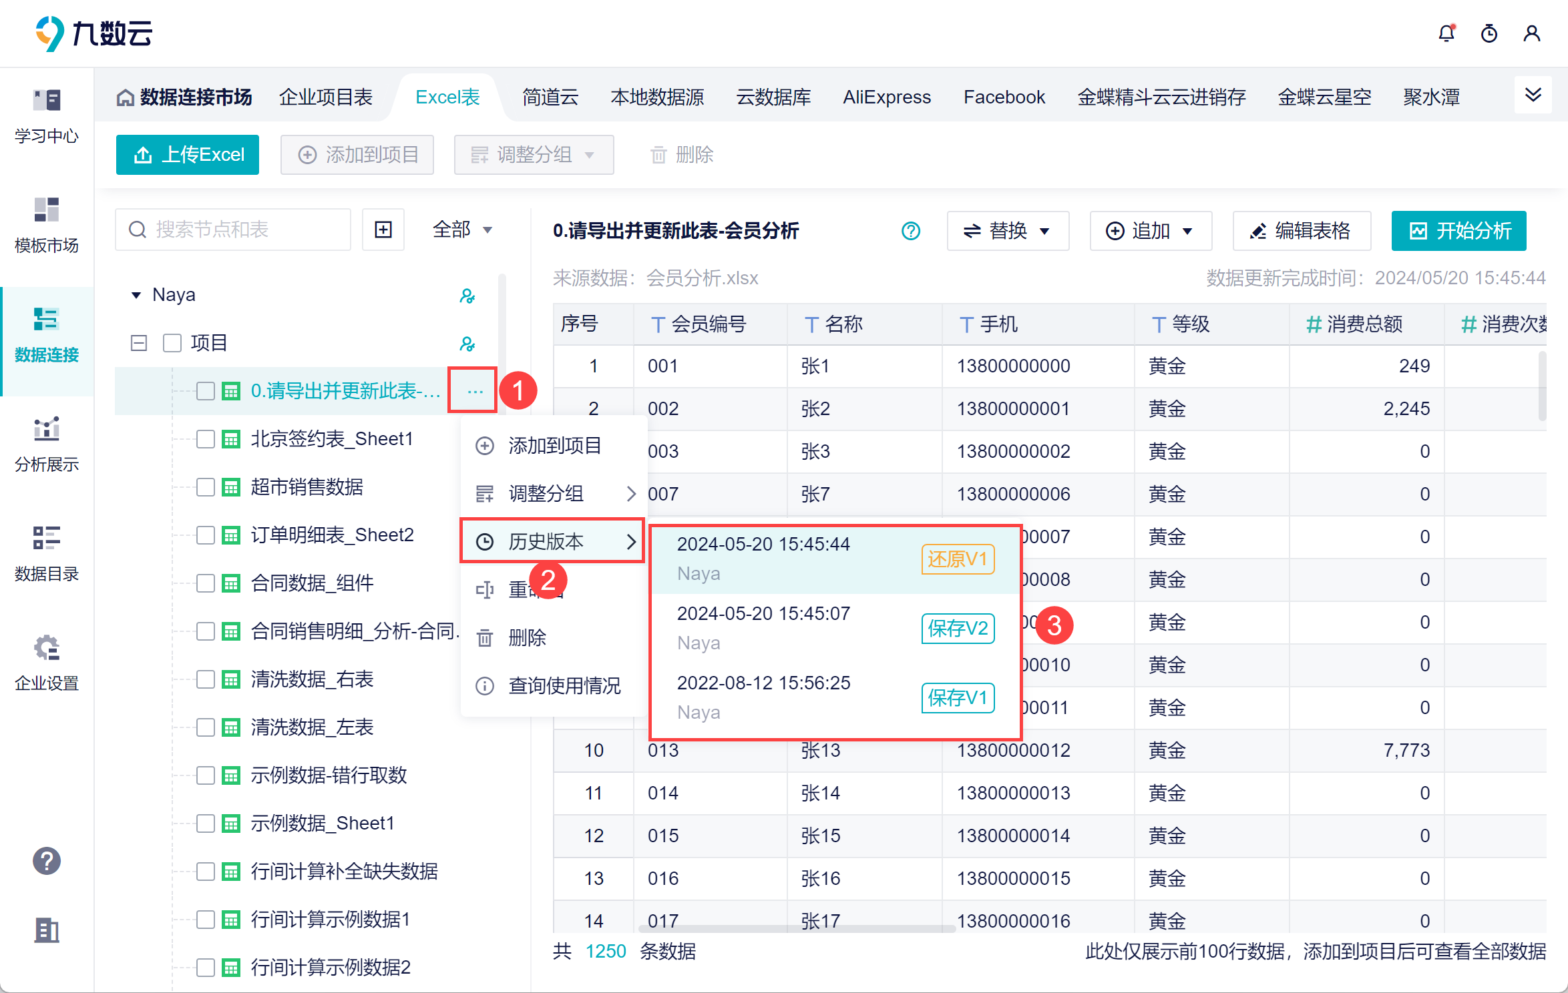The width and height of the screenshot is (1568, 993).
Task: Toggle the 项目 folder checkbox
Action: pyautogui.click(x=172, y=343)
